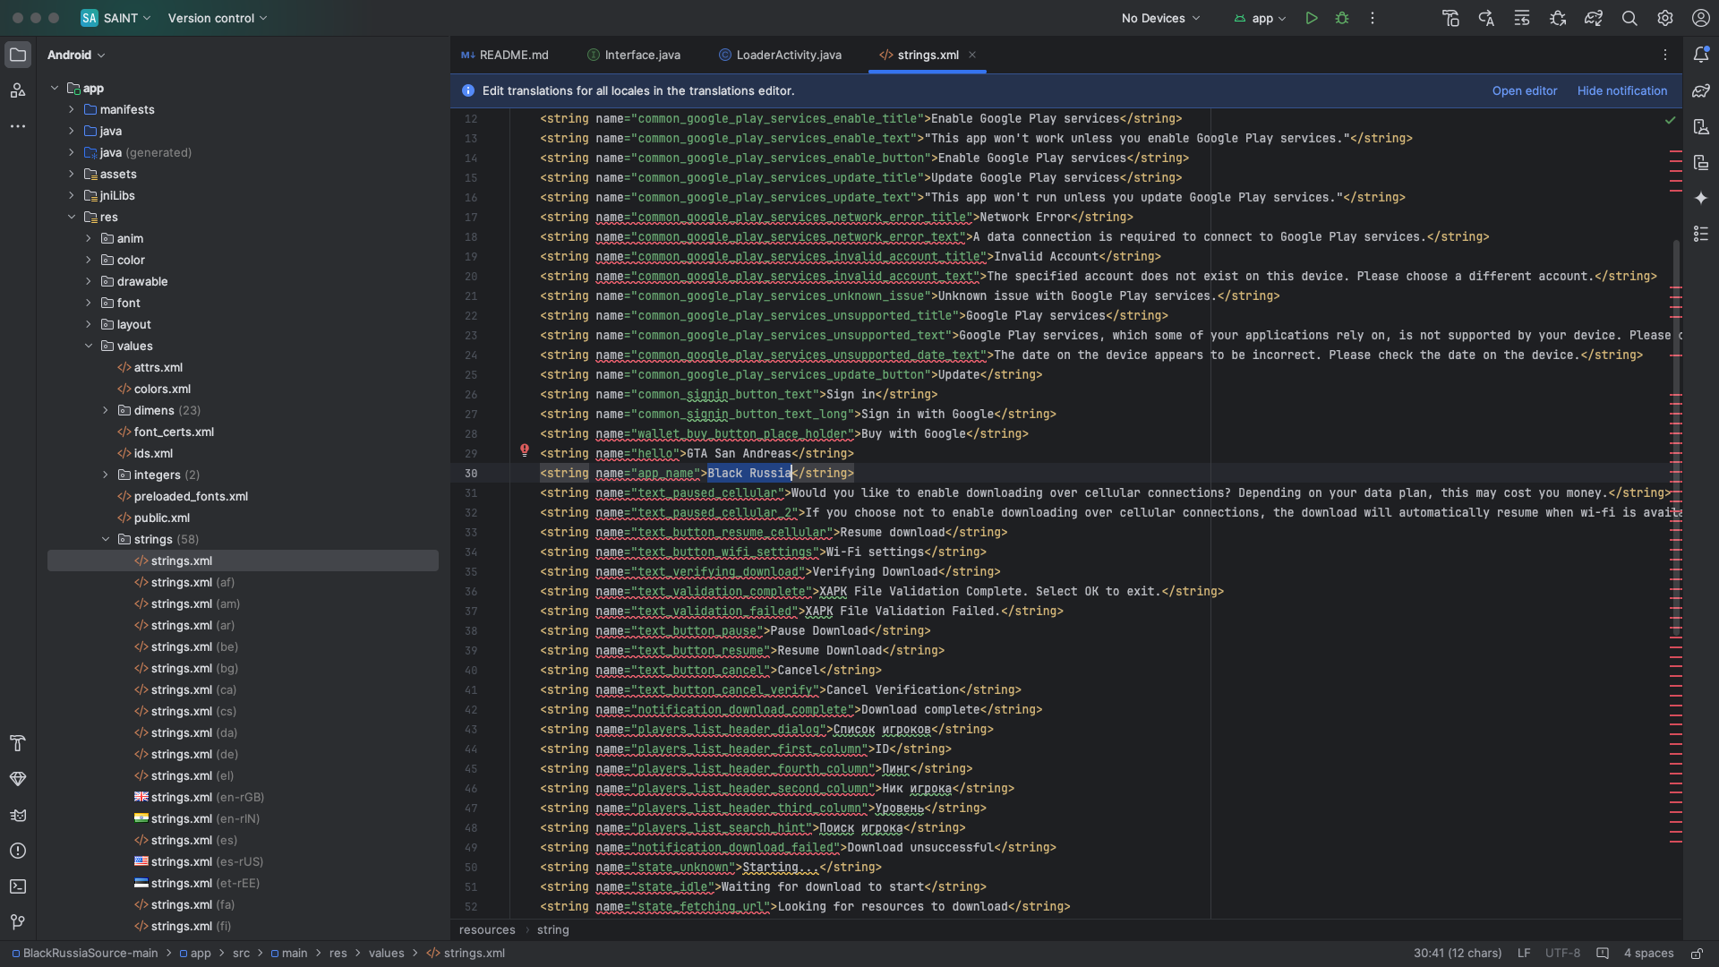The height and width of the screenshot is (967, 1719).
Task: Open the reader mode icon in the status bar
Action: [1603, 954]
